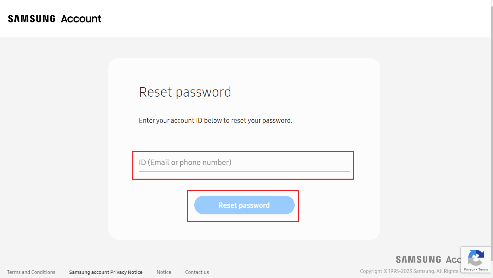The image size is (493, 278).
Task: Click the Account wordmark beside the header logo
Action: coord(81,19)
